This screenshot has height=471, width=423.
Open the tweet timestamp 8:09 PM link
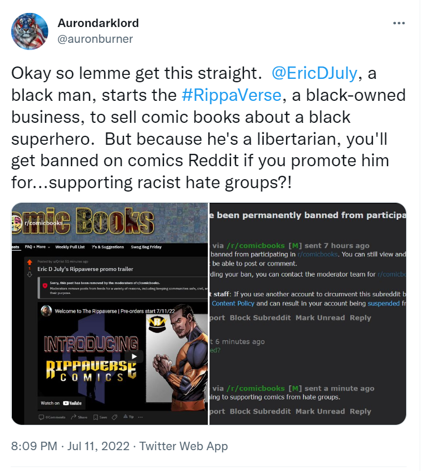tap(34, 446)
